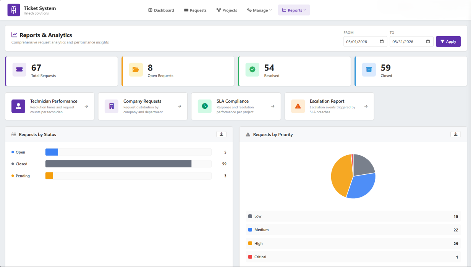Click the Pending status label
Screen dimensions: 471x267
23,176
